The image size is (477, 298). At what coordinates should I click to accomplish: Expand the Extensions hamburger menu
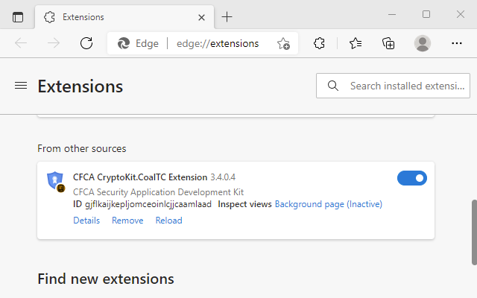[x=21, y=86]
